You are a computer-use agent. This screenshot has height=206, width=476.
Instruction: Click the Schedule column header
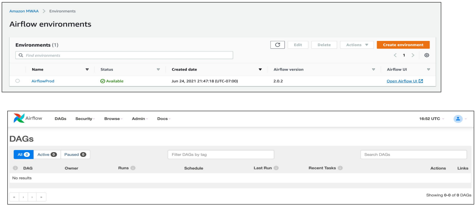[x=194, y=168]
